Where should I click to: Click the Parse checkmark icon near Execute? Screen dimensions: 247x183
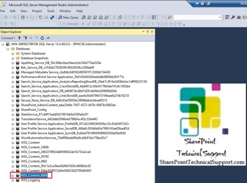(89, 24)
